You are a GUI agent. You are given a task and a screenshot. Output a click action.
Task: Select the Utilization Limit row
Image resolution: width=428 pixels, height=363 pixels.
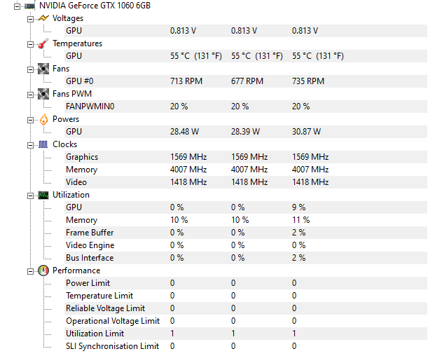click(x=246, y=334)
